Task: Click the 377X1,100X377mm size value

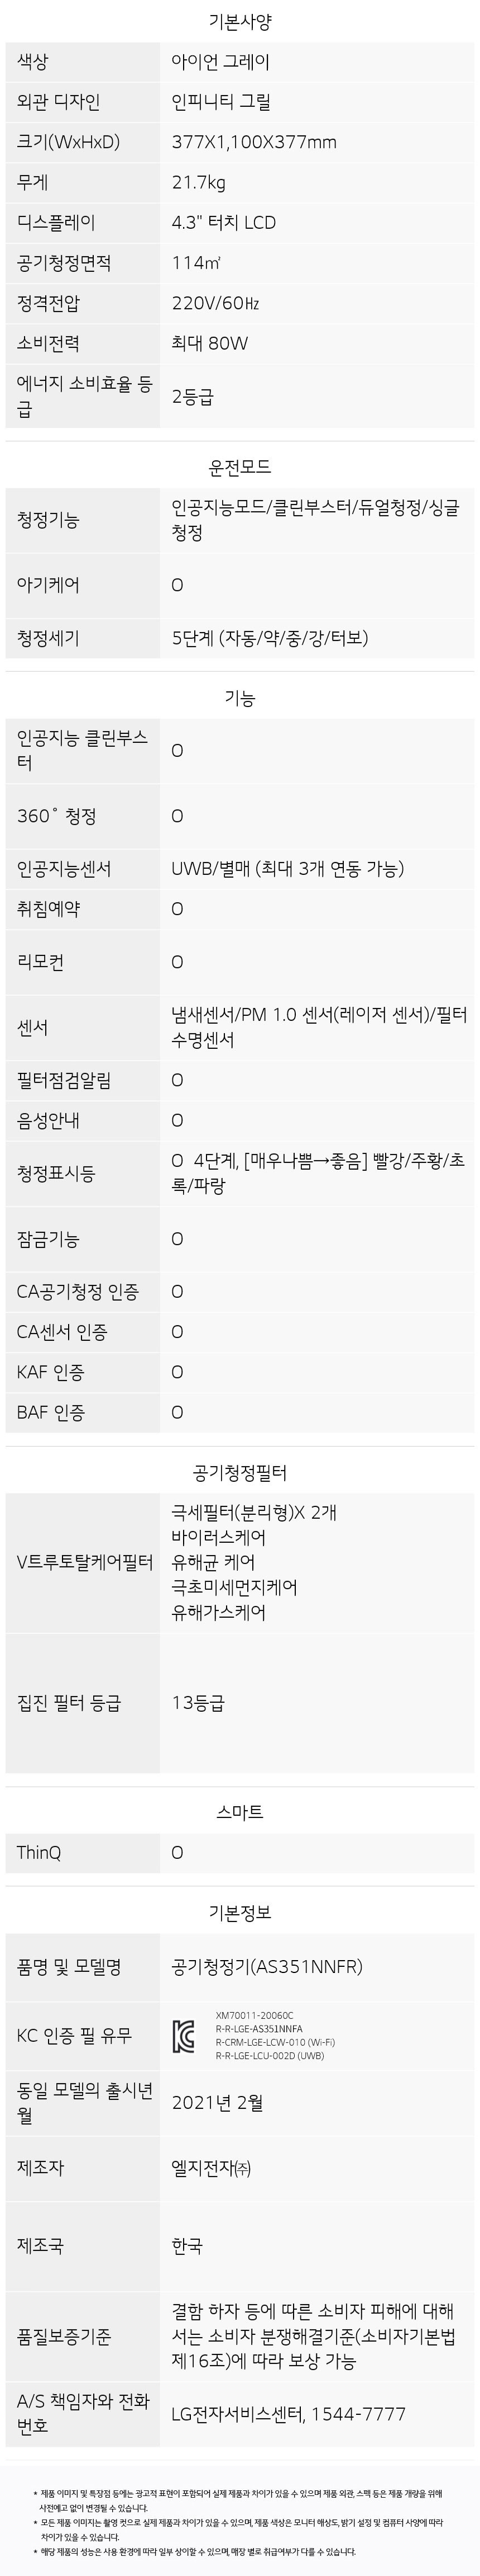Action: point(255,142)
